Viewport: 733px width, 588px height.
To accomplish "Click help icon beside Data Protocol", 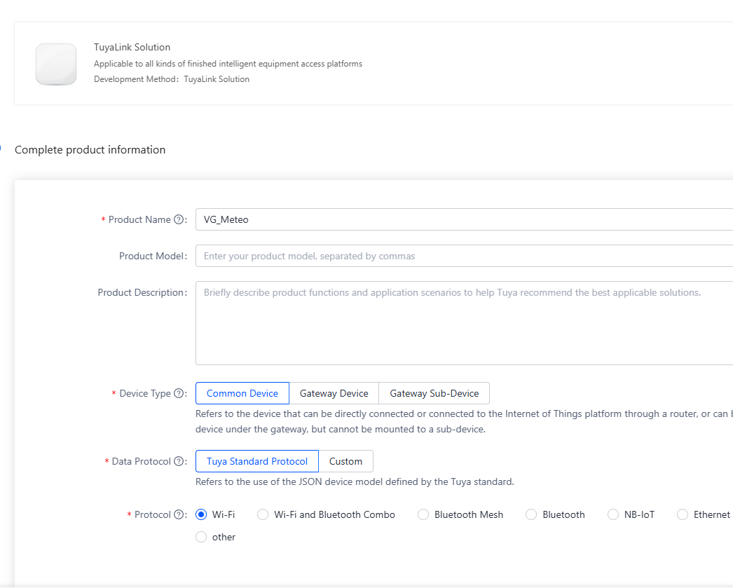I will 179,462.
